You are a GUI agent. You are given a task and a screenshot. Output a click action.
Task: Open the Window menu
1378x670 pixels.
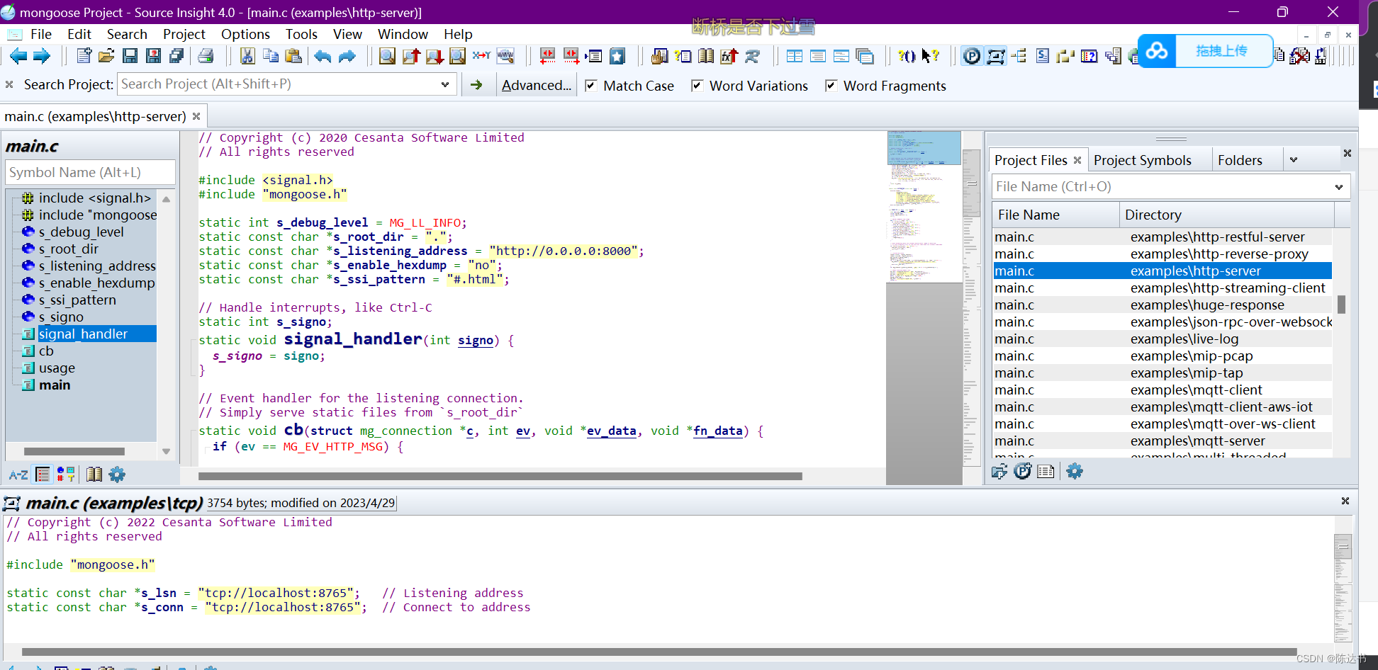403,34
